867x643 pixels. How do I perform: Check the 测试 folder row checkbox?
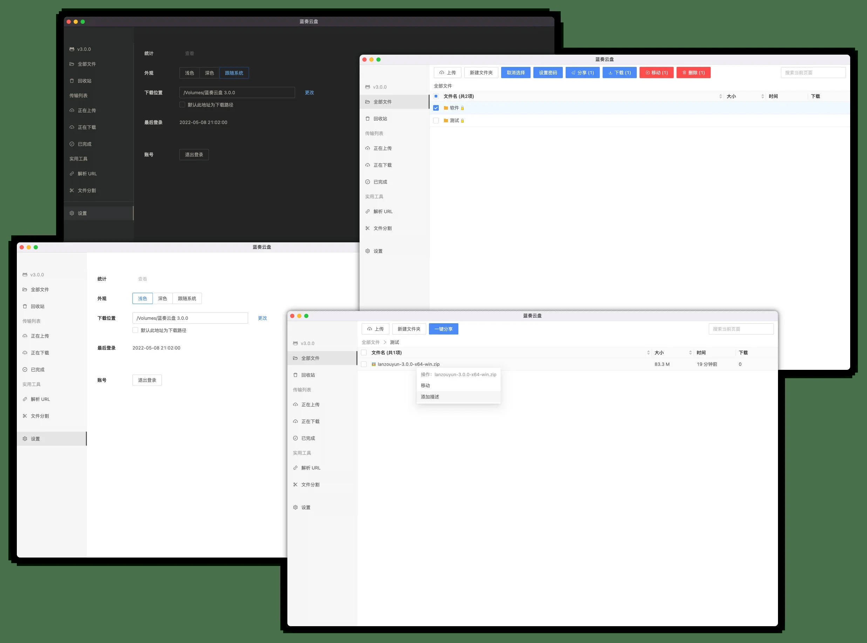(x=436, y=121)
